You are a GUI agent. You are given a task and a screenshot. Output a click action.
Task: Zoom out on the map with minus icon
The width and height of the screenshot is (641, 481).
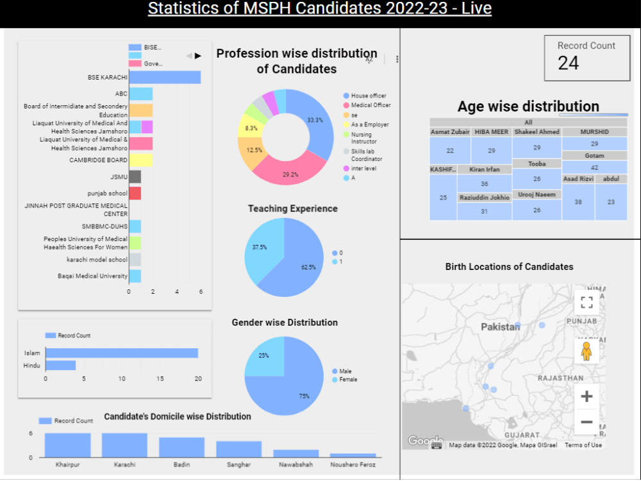tap(586, 422)
